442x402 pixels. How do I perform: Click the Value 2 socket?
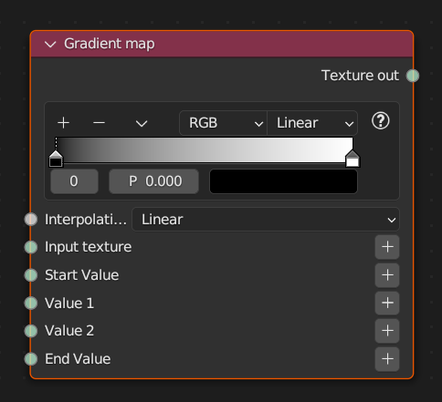pyautogui.click(x=31, y=331)
